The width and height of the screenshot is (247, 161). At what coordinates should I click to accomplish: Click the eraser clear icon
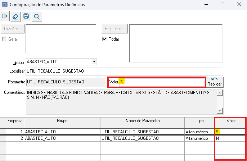tap(15, 16)
